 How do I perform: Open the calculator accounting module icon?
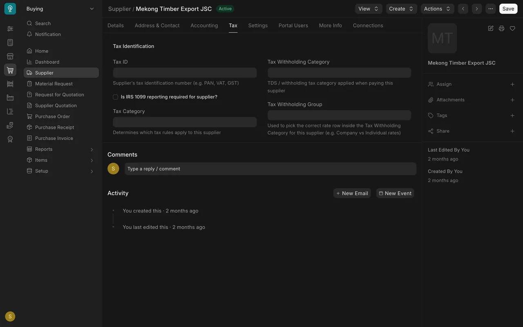[x=10, y=43]
